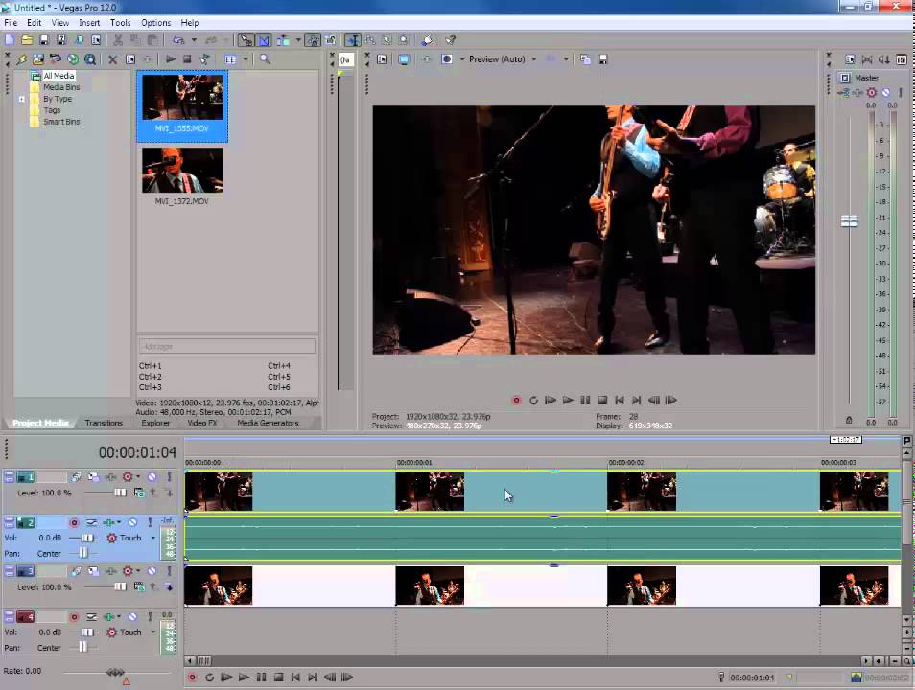Open the Tools menu

point(120,23)
